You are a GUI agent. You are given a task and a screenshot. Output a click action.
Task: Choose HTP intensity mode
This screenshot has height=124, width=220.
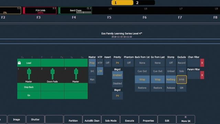100,63
